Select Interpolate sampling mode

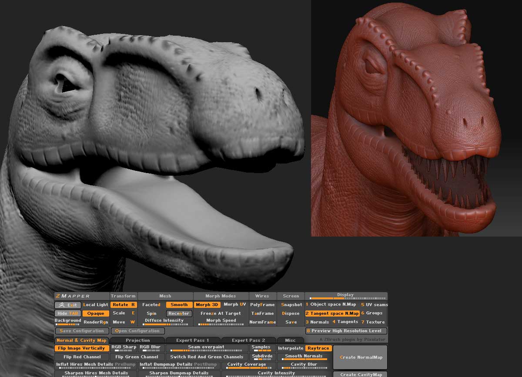[291, 348]
